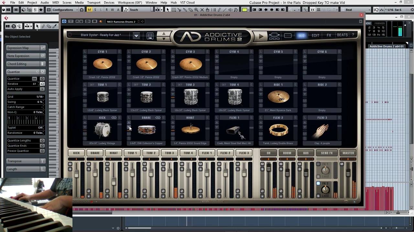414x232 pixels.
Task: Mute the KICK mixer channel
Action: 70,164
